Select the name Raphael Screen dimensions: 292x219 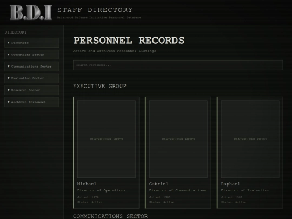(x=230, y=184)
